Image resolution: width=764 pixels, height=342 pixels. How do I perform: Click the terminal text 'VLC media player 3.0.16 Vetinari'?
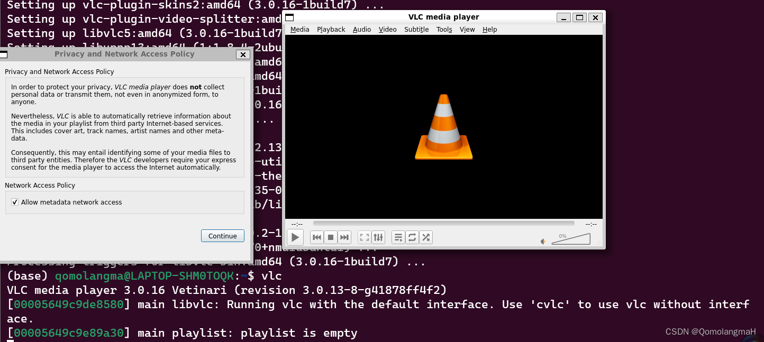tap(117, 290)
